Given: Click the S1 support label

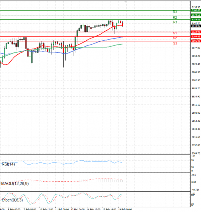Looking at the screenshot, I should pyautogui.click(x=175, y=33).
